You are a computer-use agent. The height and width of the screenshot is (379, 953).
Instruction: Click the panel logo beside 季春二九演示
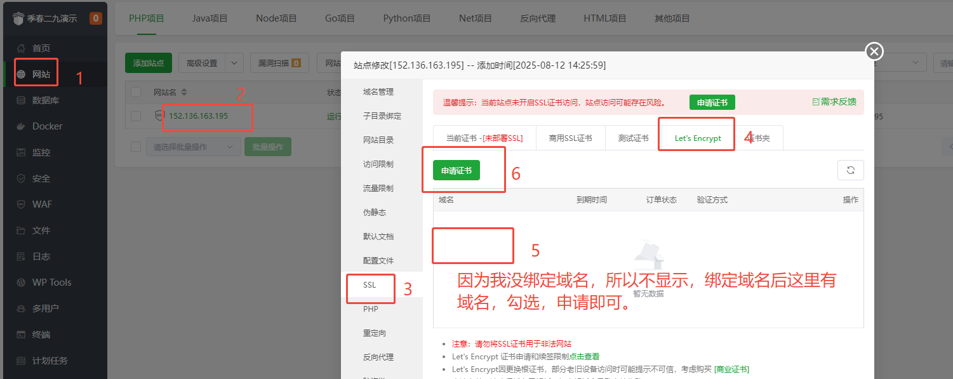18,18
